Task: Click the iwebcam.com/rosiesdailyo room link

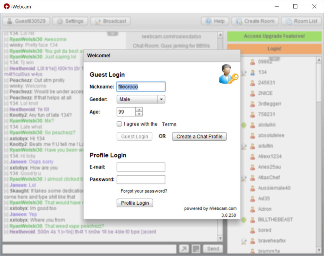Action: point(171,37)
